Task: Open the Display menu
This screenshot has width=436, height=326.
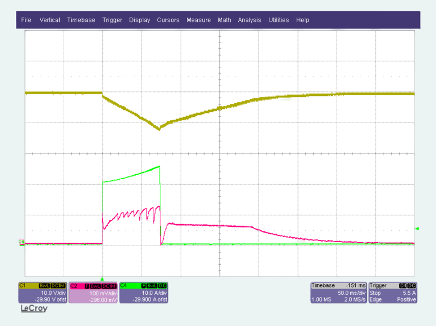Action: tap(140, 20)
